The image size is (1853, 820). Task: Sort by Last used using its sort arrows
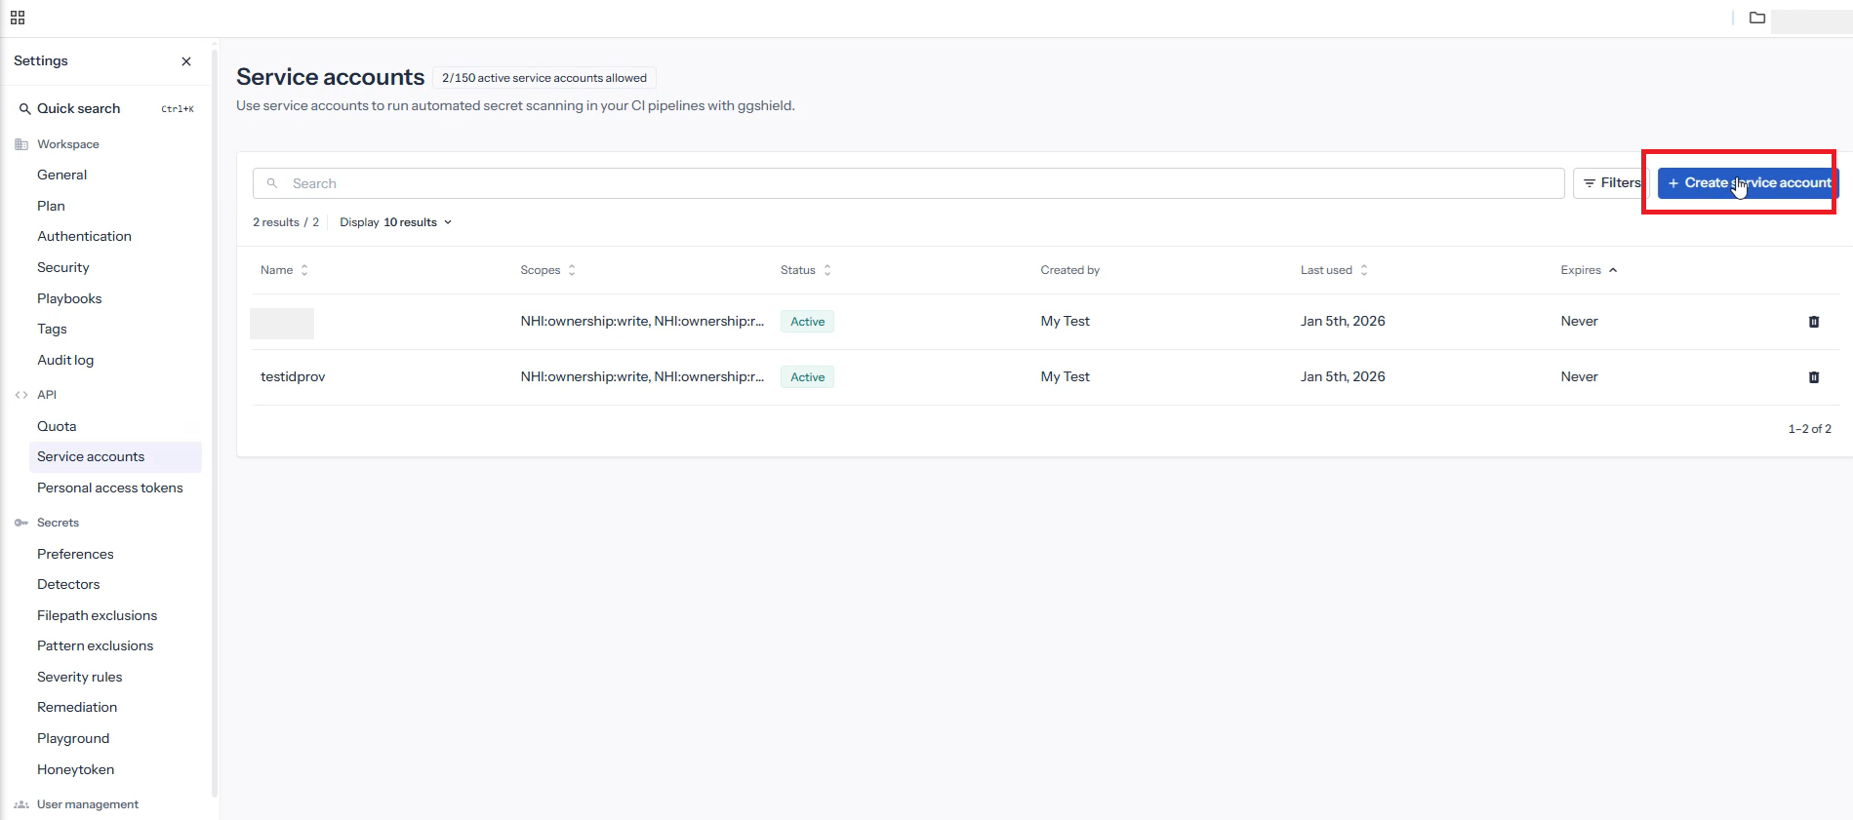[x=1364, y=270]
